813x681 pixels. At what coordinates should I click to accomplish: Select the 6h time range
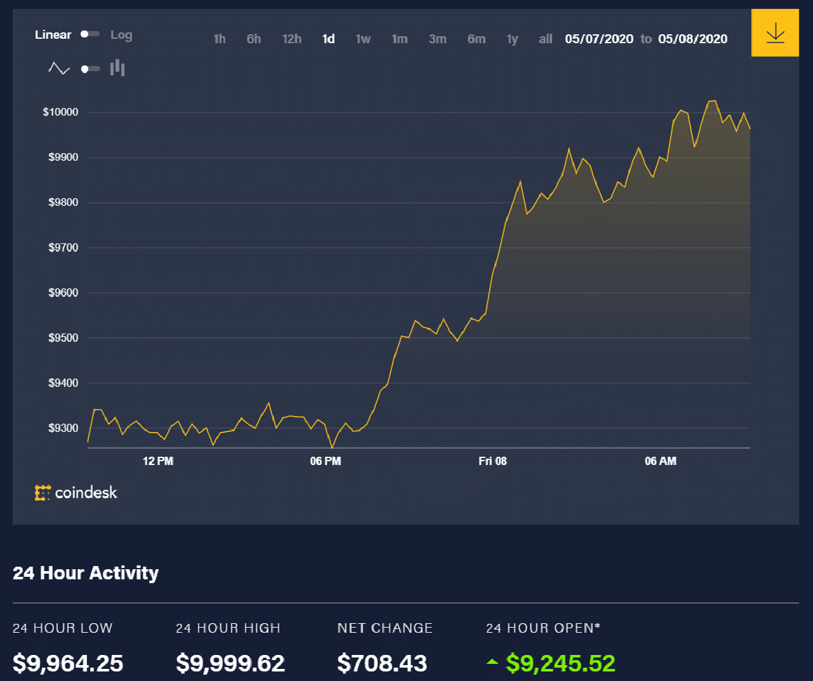pyautogui.click(x=254, y=39)
